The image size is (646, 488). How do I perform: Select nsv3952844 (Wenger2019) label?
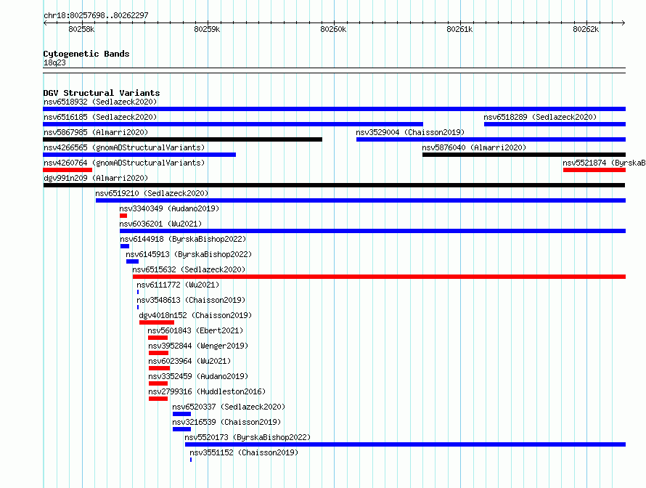tap(198, 346)
